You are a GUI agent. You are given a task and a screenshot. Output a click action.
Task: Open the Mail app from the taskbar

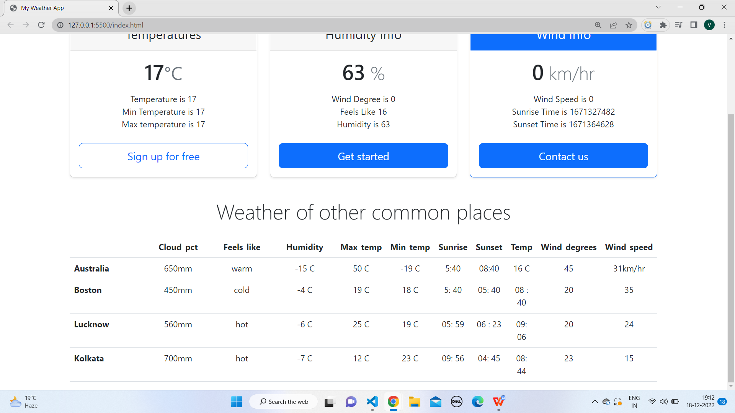435,402
